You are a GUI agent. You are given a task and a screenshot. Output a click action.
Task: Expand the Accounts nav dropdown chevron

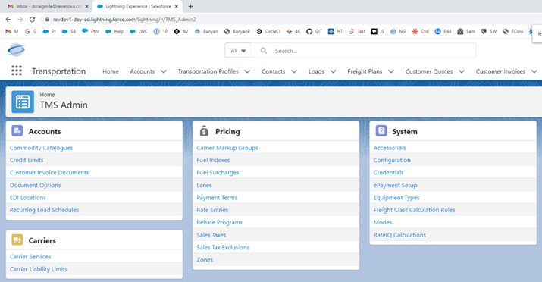click(x=164, y=71)
